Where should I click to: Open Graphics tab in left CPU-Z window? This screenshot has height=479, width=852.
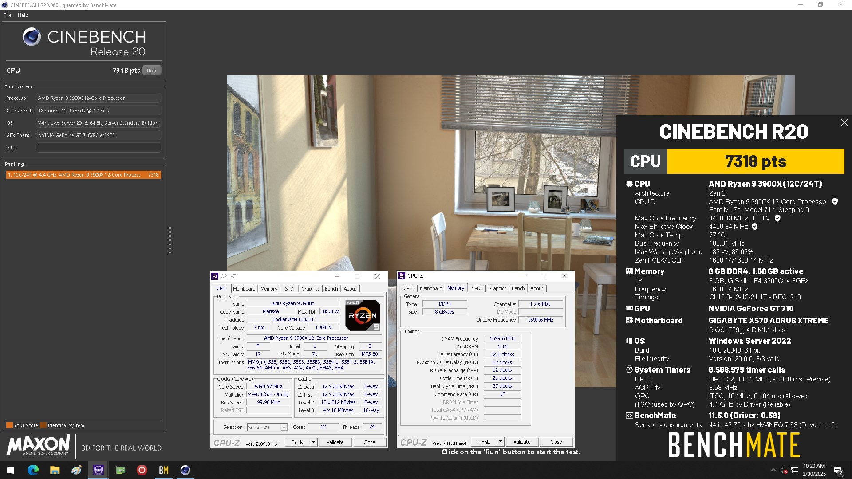(x=311, y=288)
